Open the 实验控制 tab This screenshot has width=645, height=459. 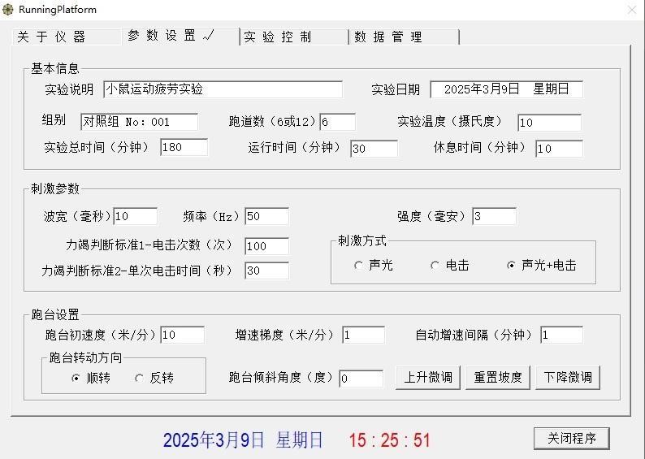[278, 37]
